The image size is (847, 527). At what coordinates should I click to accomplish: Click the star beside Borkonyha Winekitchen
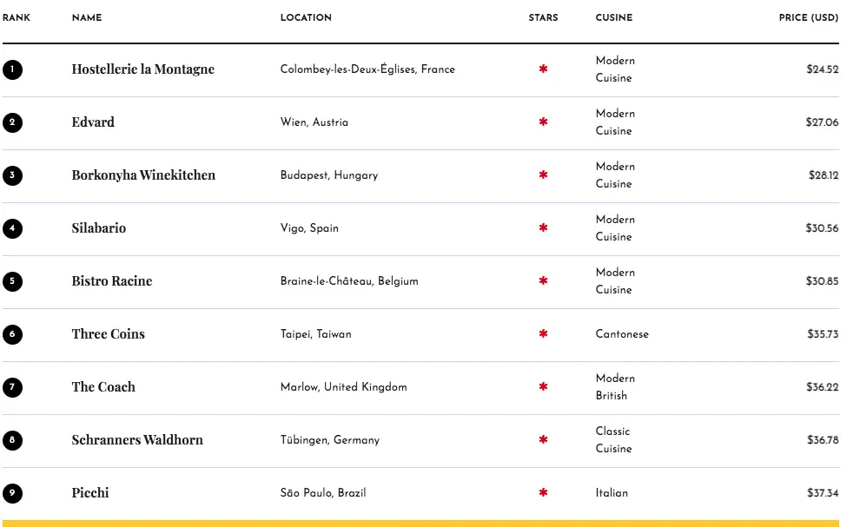click(544, 175)
